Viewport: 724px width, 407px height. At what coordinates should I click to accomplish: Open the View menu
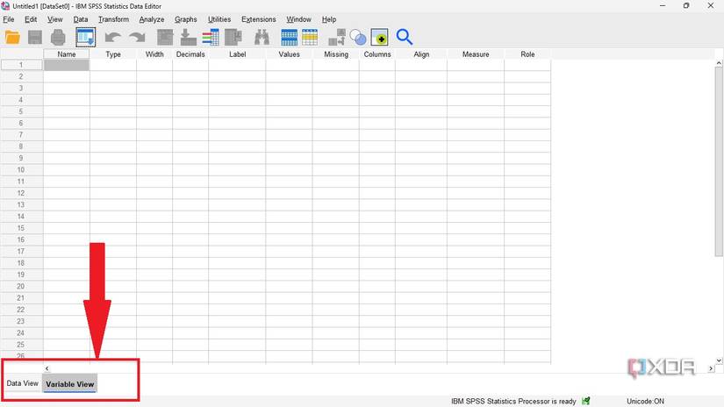point(55,19)
